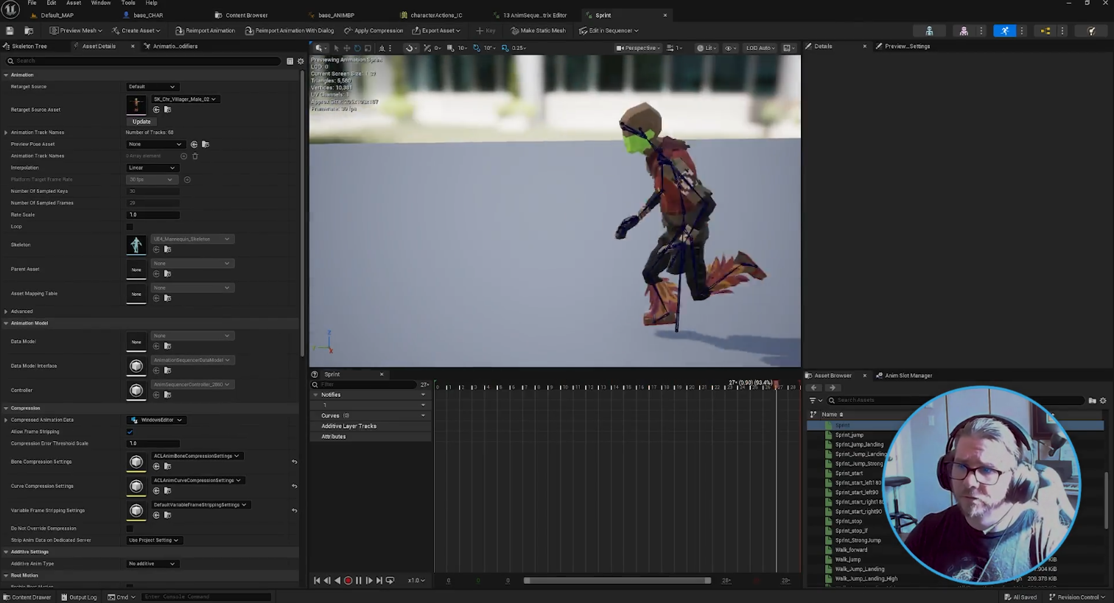Click the timeline range scrollbar
The height and width of the screenshot is (603, 1114).
(617, 580)
